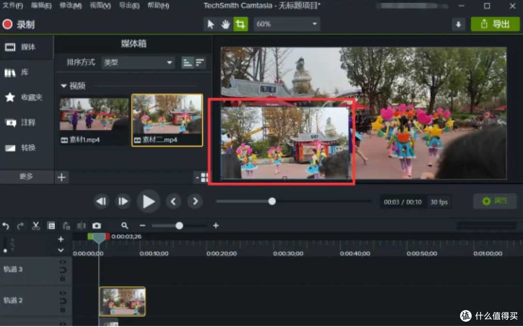Open the 60% canvas zoom dropdown
Viewport: 523px width, 327px height.
[x=287, y=24]
